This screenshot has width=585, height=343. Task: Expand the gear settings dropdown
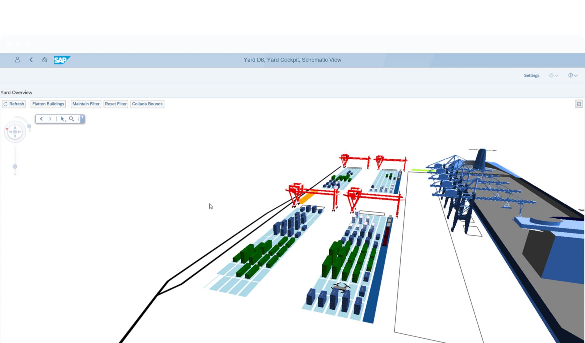tap(554, 75)
